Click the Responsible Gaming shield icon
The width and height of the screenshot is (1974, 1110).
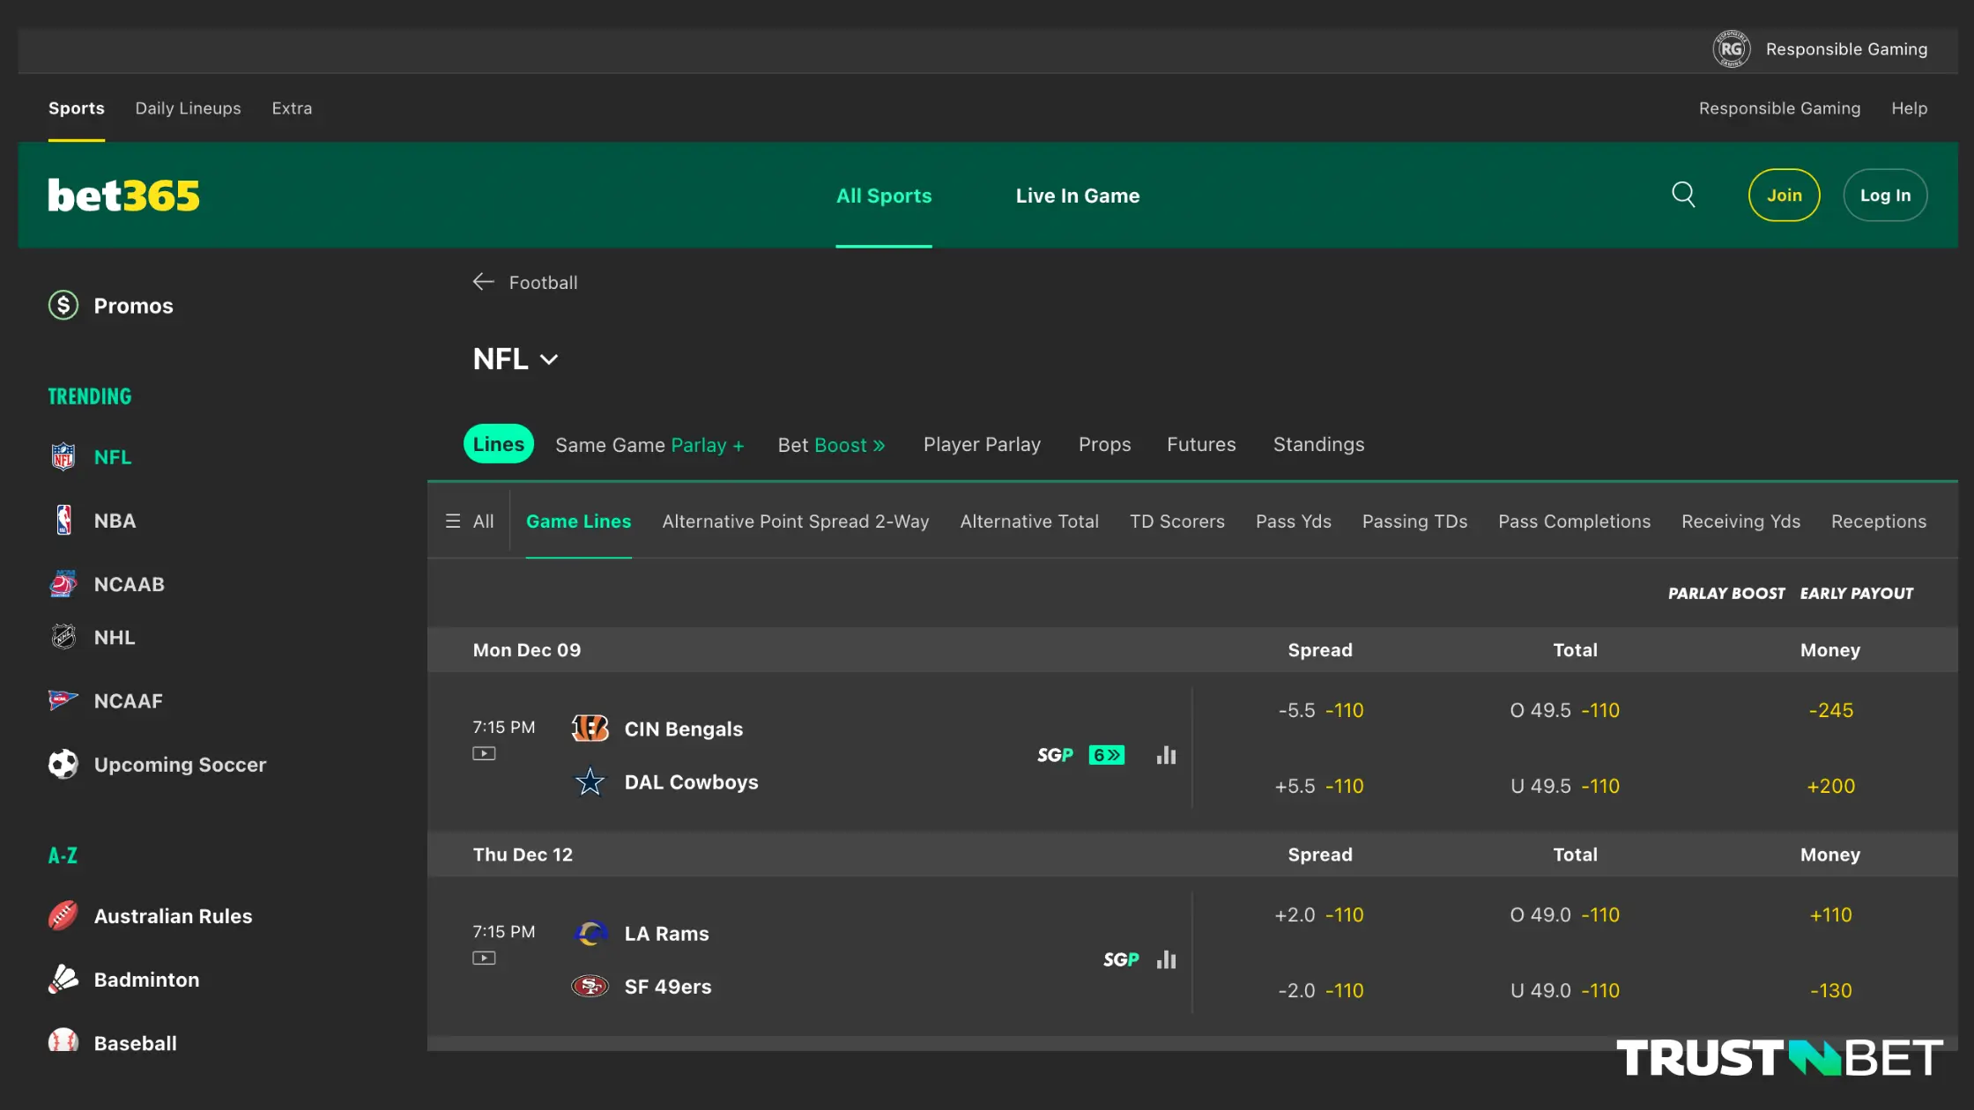[x=1732, y=48]
